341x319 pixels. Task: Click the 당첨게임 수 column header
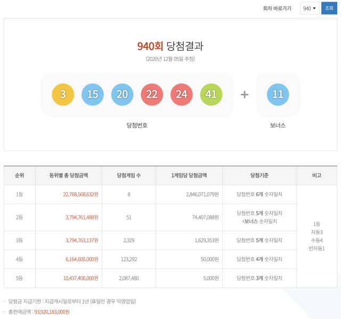(x=129, y=175)
